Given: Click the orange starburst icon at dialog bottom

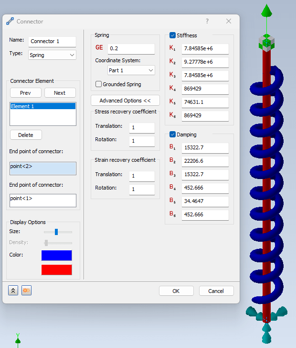Looking at the screenshot, I should (x=26, y=291).
